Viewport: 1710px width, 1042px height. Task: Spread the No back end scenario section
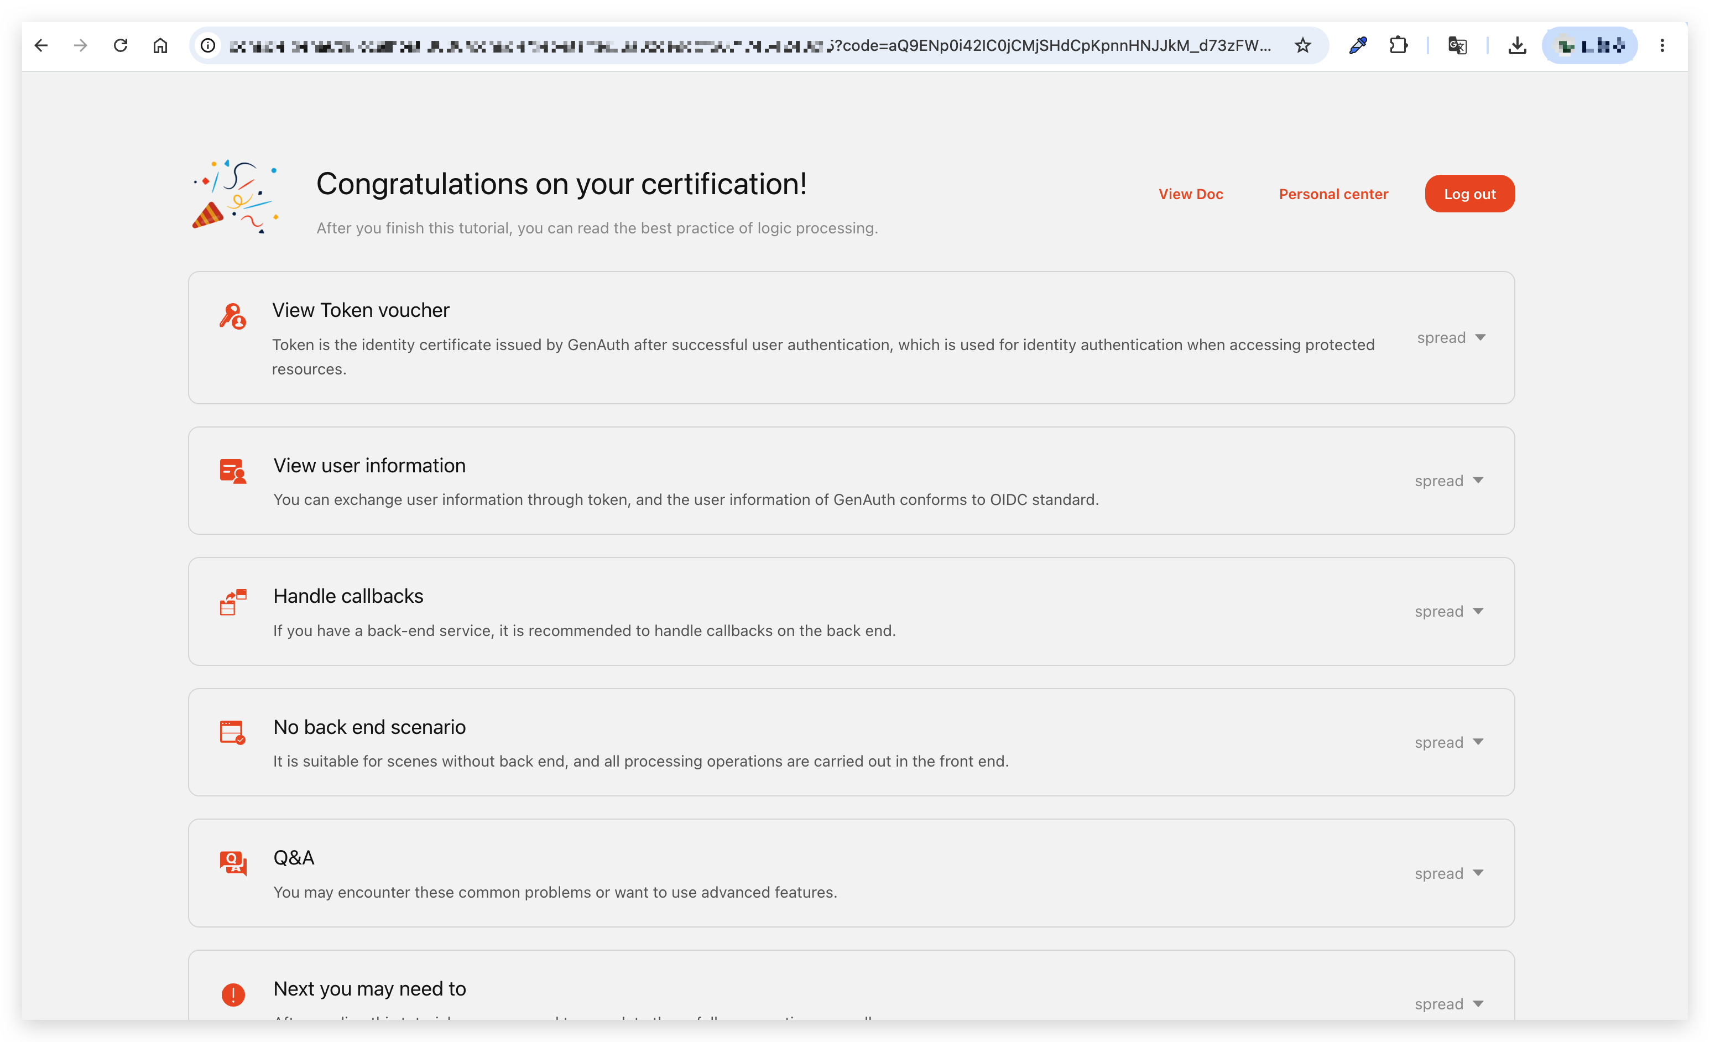coord(1448,742)
